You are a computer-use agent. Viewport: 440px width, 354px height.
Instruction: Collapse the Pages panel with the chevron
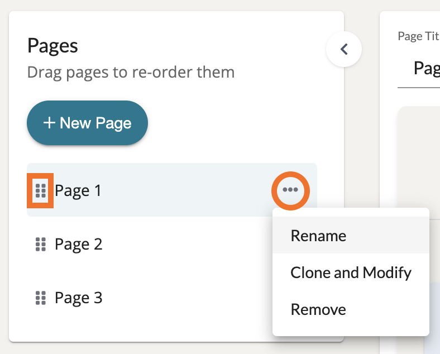[x=344, y=49]
